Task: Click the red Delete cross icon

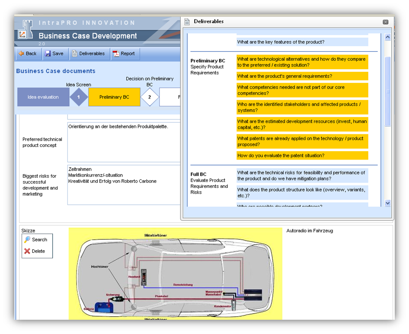Action: point(27,251)
